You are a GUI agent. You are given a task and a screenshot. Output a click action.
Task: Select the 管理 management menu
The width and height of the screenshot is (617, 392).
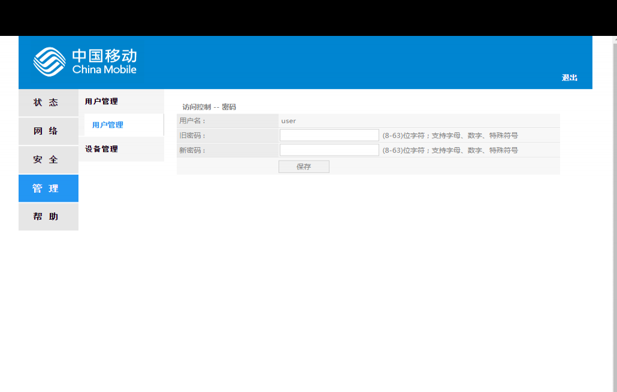tap(49, 189)
